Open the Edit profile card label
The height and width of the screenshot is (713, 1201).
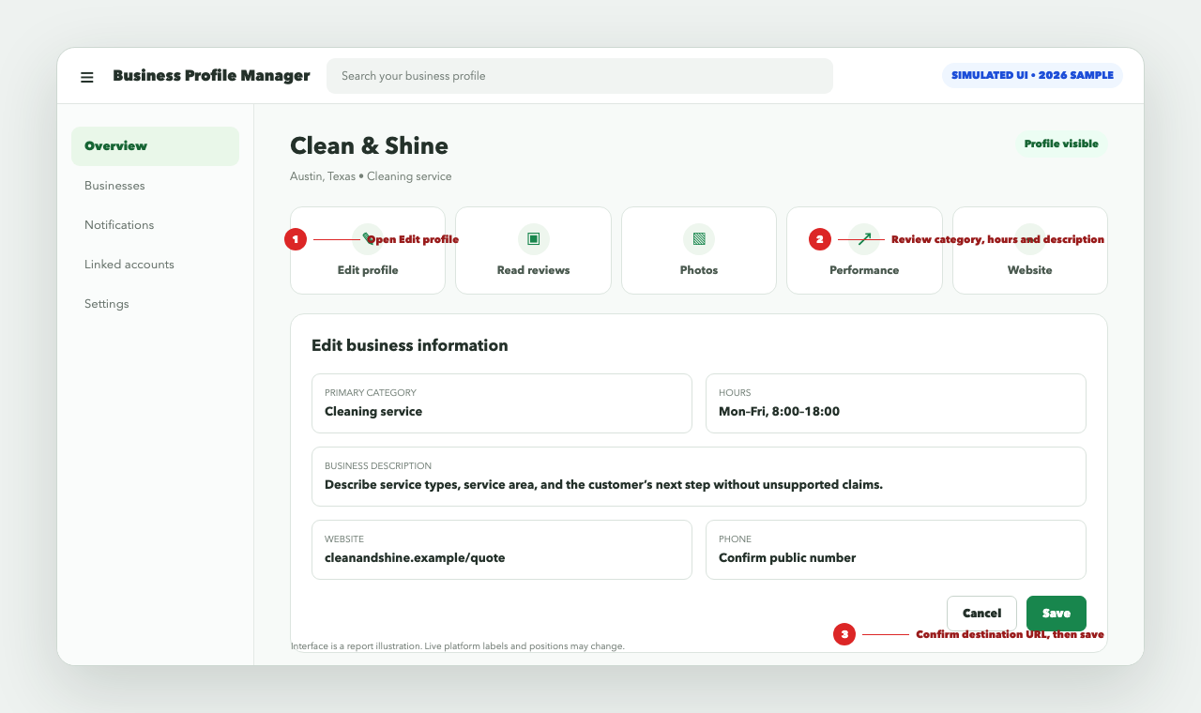tap(368, 270)
